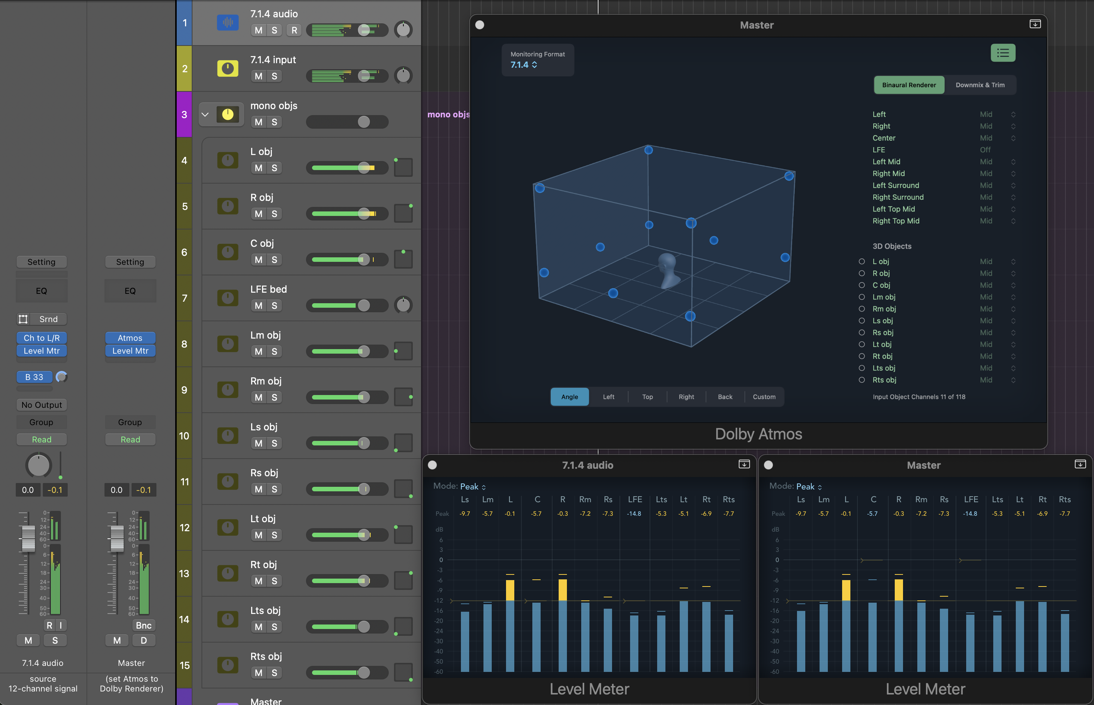This screenshot has height=705, width=1094.
Task: Click the Rt obj track icon
Action: coord(228,573)
